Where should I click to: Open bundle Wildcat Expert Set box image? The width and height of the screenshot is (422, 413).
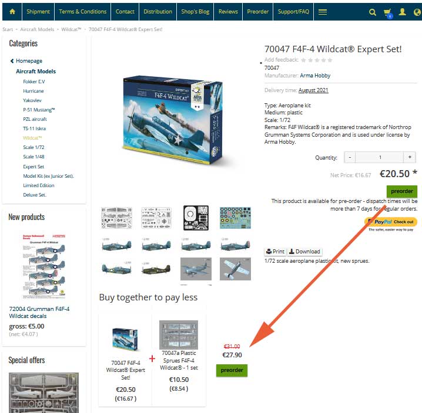pos(125,340)
